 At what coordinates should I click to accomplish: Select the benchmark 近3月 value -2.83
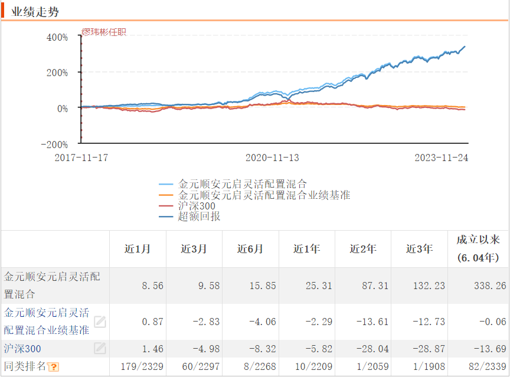(x=206, y=322)
